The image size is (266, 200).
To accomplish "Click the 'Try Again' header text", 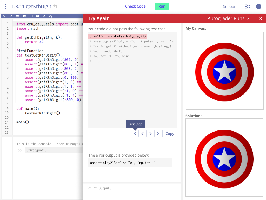I will pyautogui.click(x=98, y=18).
